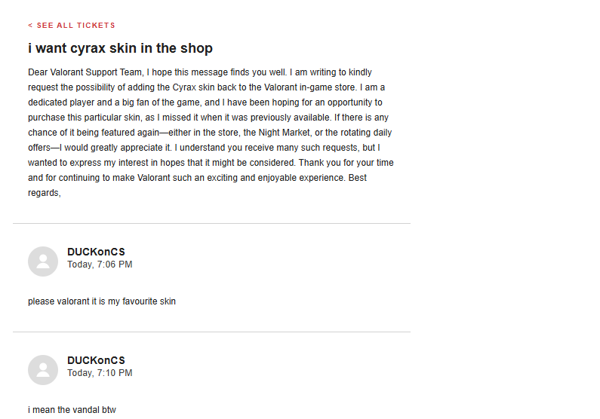This screenshot has width=600, height=419.
Task: Click the phrase 'dedicated player' in the description
Action: pos(62,102)
